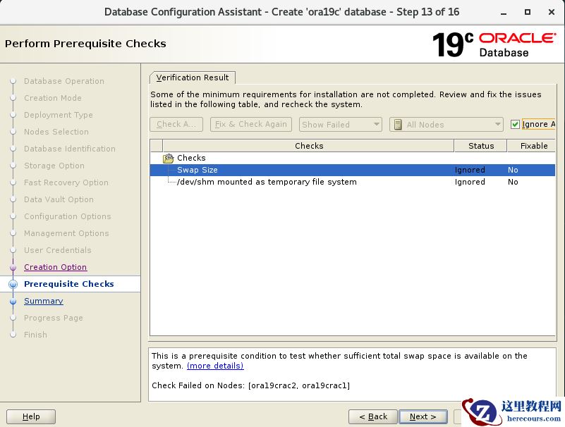Select the Verification Result tab
The image size is (565, 427).
193,78
